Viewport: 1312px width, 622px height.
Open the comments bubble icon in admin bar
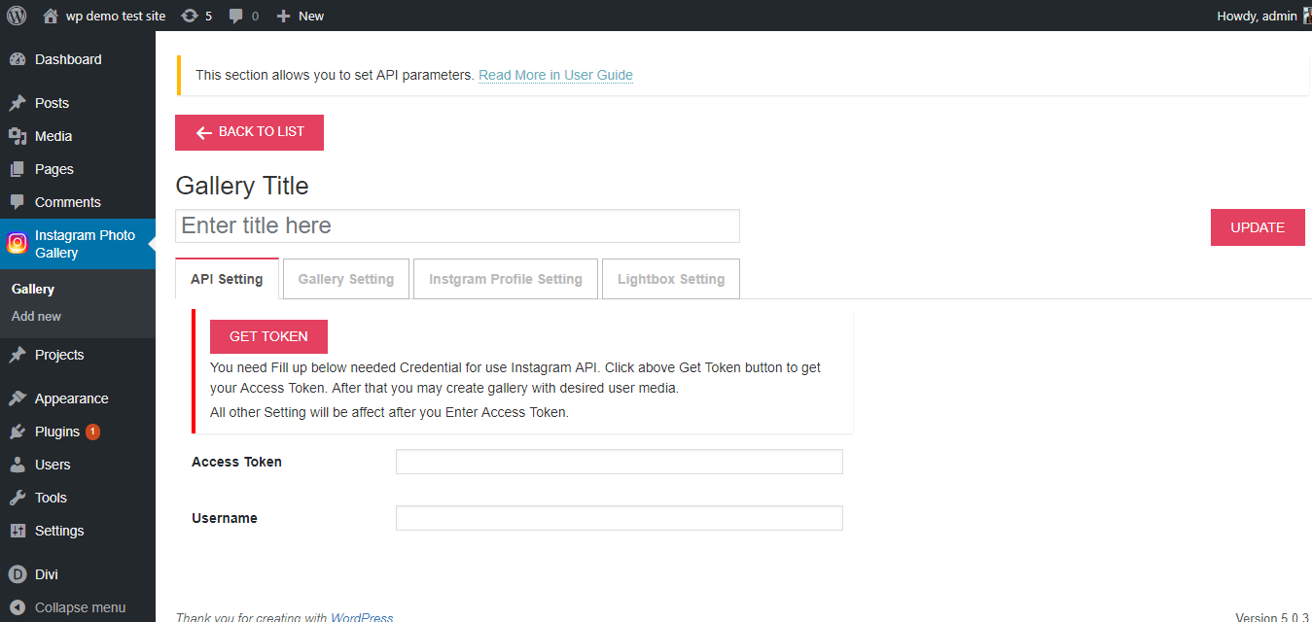coord(235,16)
